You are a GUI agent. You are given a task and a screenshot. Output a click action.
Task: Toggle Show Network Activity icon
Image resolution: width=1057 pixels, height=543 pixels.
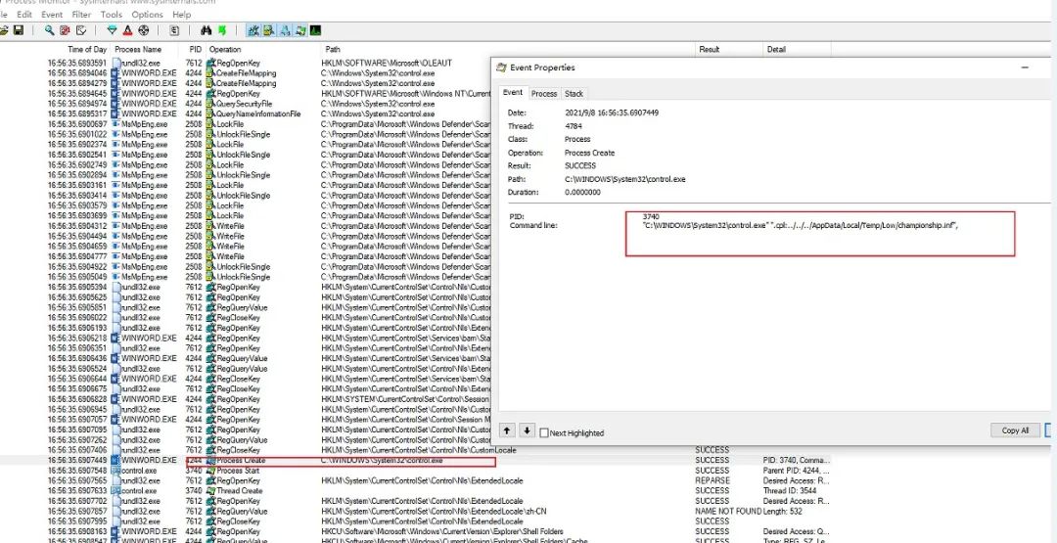point(285,30)
